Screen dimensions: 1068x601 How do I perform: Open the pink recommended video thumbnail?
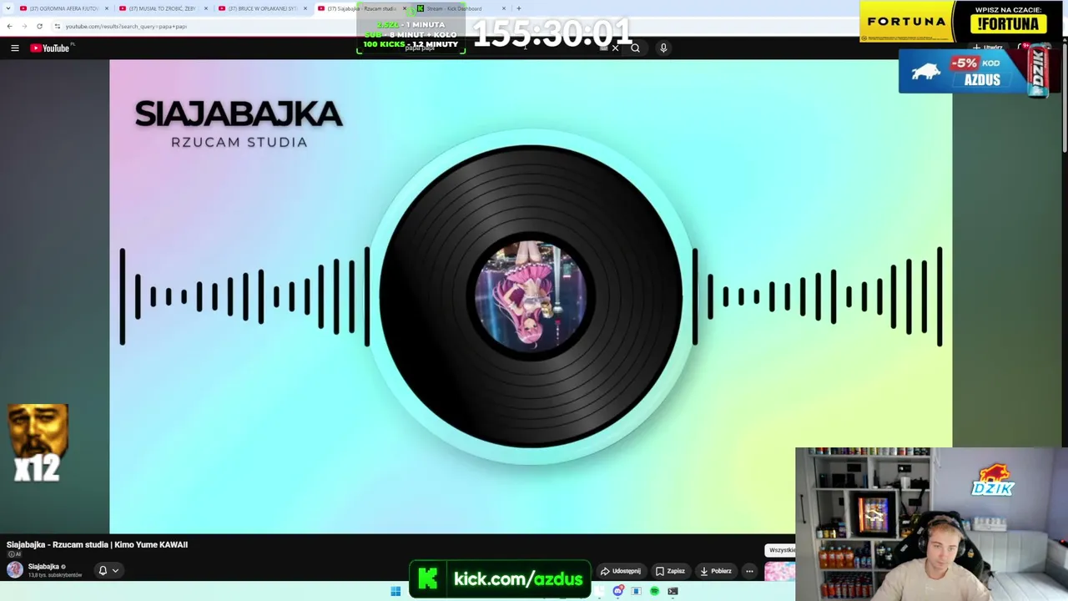click(x=780, y=572)
